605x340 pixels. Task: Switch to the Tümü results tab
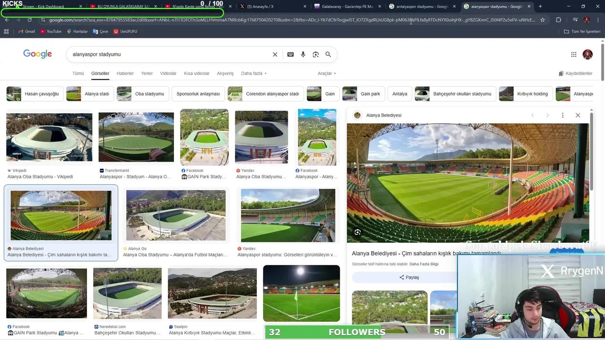click(x=78, y=73)
